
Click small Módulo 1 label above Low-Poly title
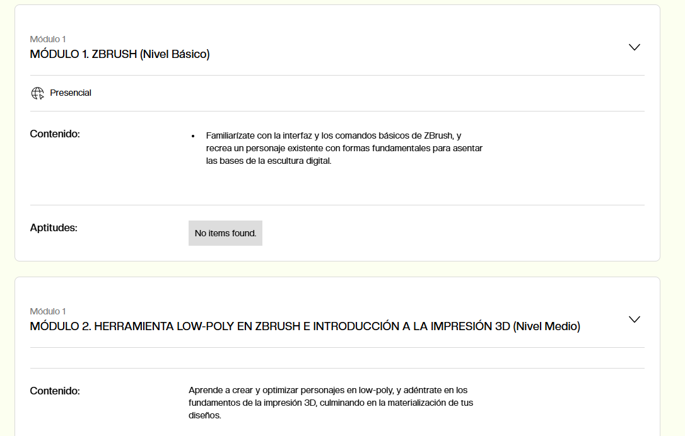pos(48,311)
